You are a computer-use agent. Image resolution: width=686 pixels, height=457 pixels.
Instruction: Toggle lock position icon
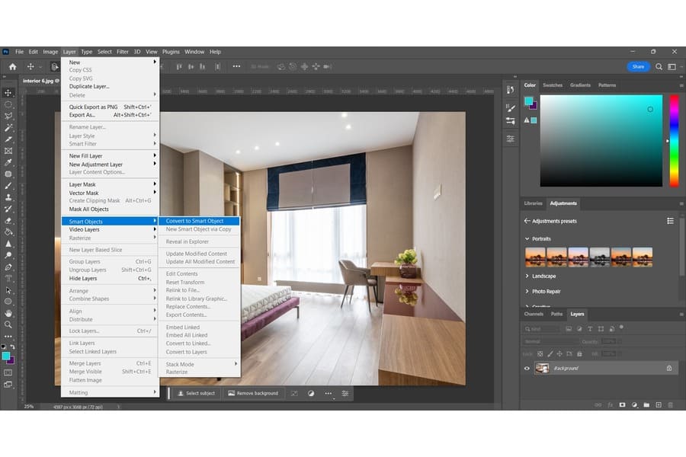[559, 353]
